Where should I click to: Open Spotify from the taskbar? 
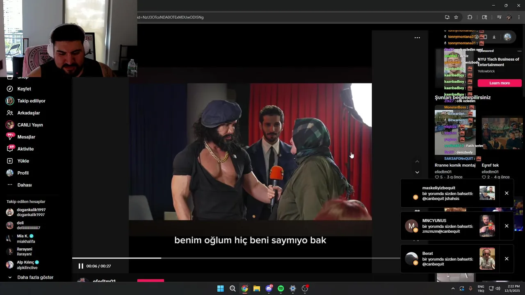281,288
